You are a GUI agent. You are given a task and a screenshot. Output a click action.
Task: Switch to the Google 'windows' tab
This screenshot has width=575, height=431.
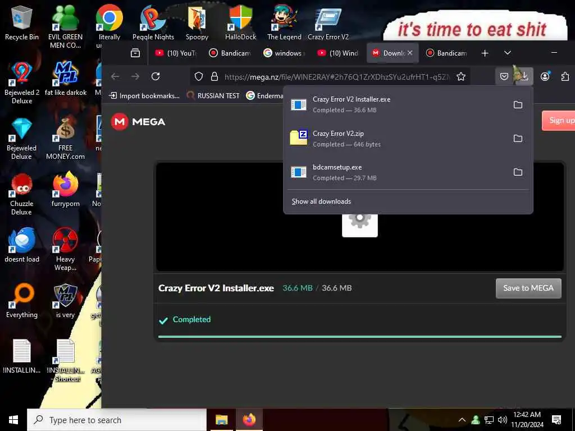(284, 53)
